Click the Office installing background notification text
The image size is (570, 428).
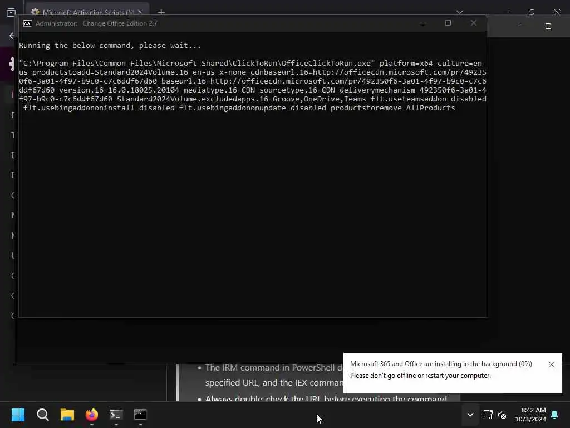pos(441,364)
